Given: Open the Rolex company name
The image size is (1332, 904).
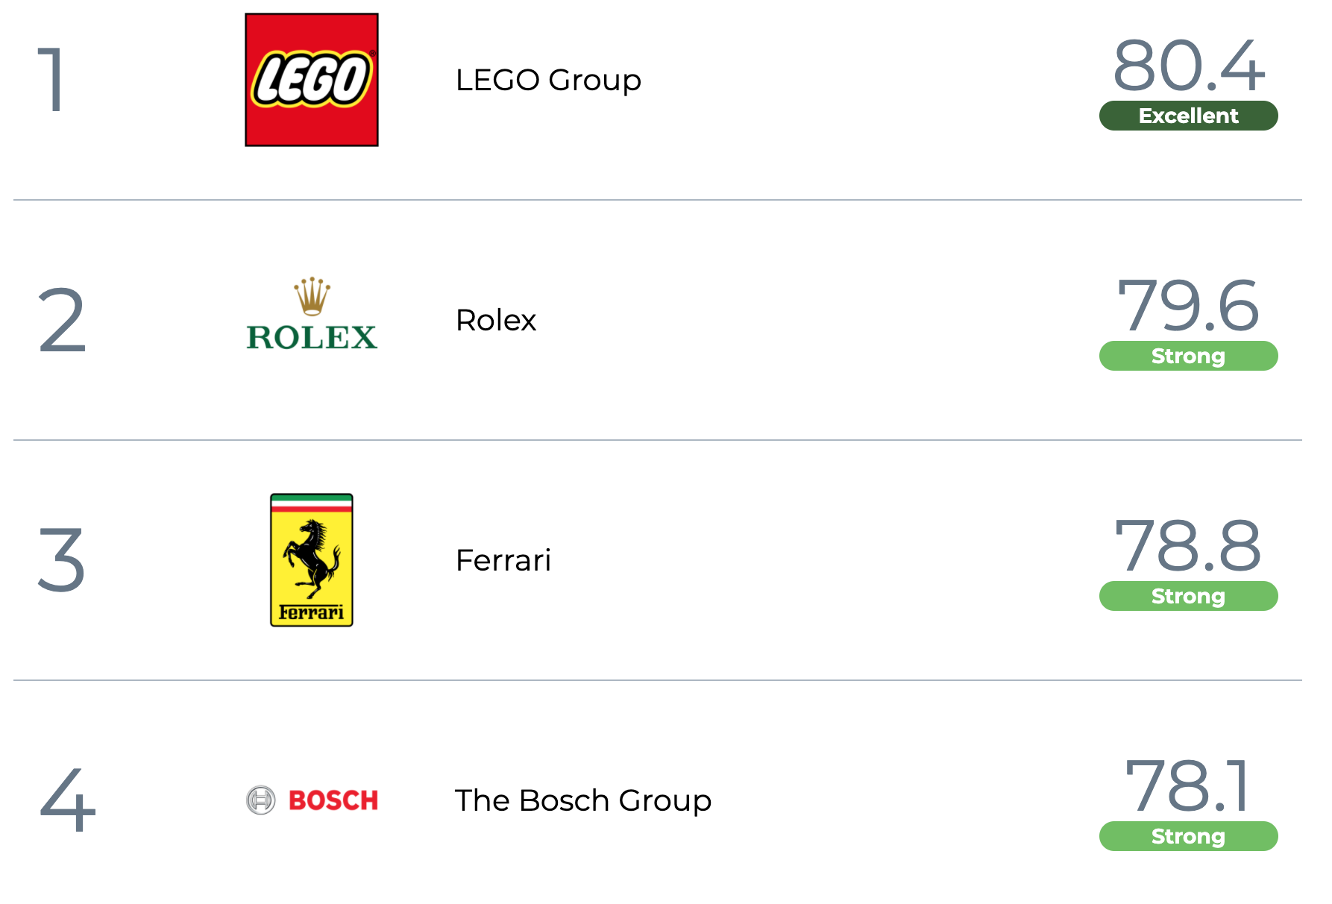Looking at the screenshot, I should tap(496, 320).
